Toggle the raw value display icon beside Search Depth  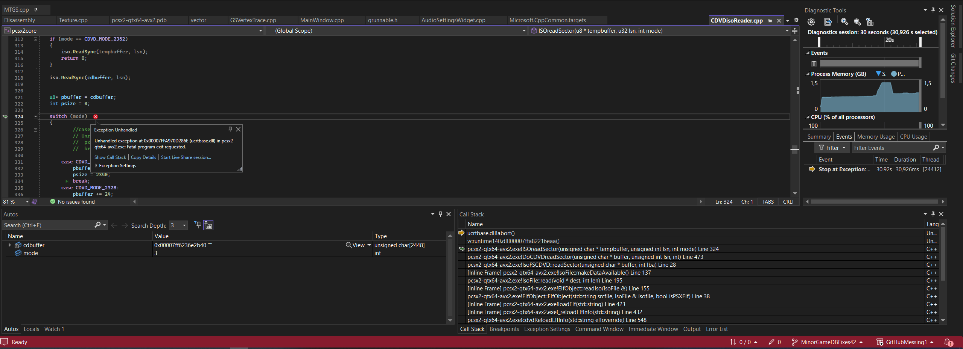[x=208, y=225]
